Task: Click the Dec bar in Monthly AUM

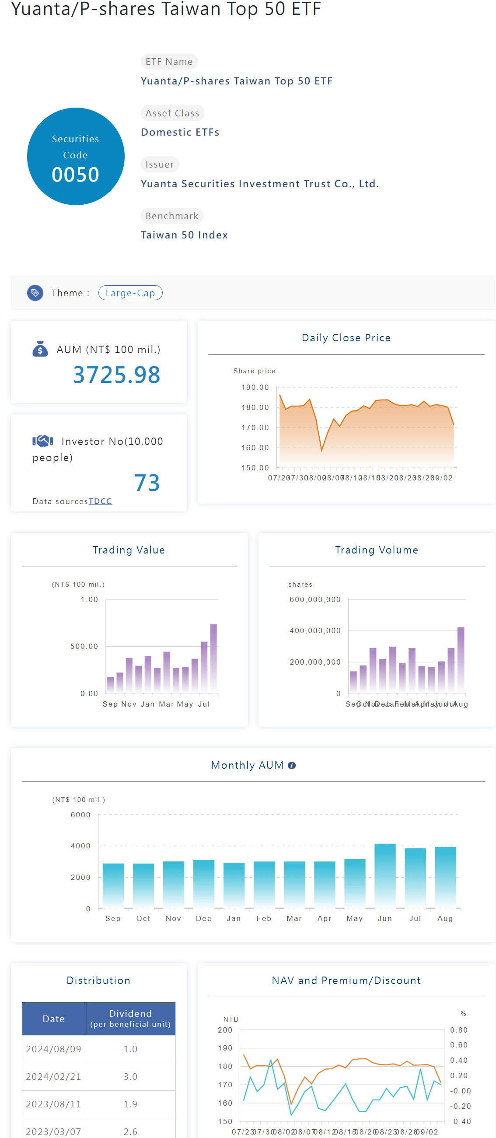Action: click(204, 883)
